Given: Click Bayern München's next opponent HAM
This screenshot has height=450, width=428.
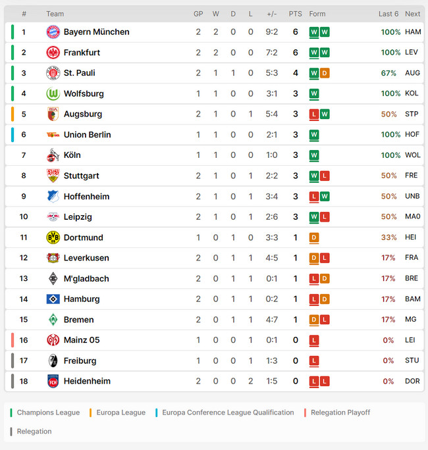Looking at the screenshot, I should [413, 32].
